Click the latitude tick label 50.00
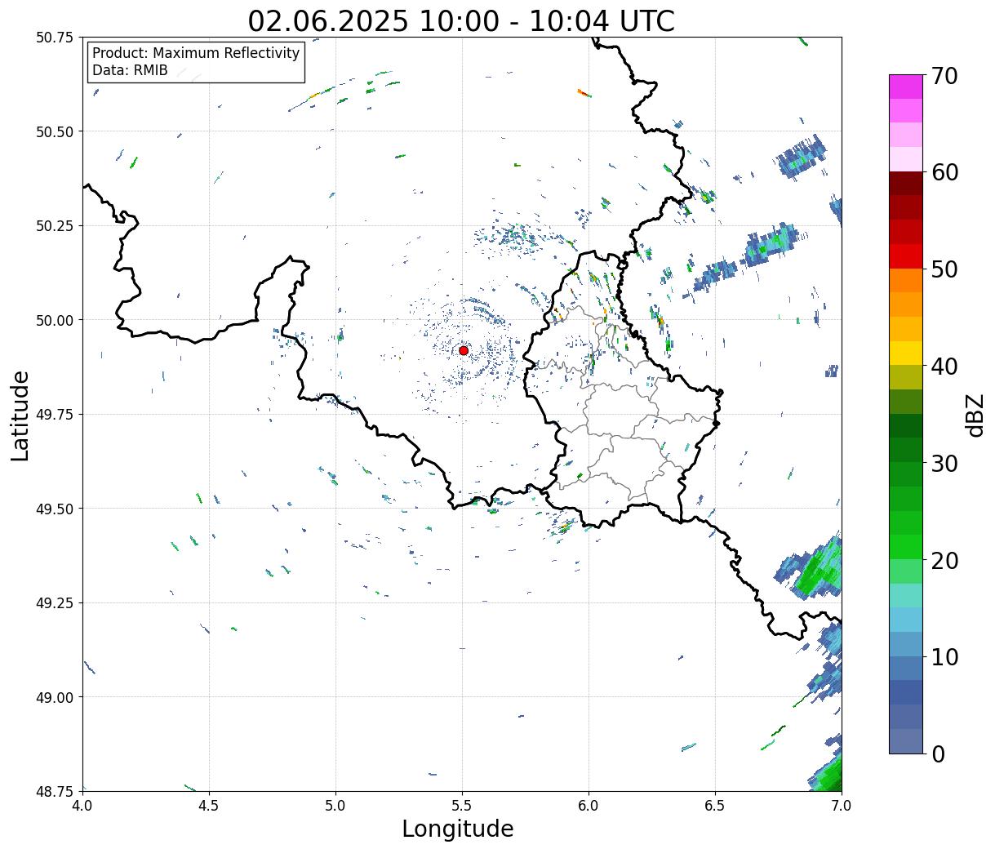The height and width of the screenshot is (849, 995). (55, 320)
